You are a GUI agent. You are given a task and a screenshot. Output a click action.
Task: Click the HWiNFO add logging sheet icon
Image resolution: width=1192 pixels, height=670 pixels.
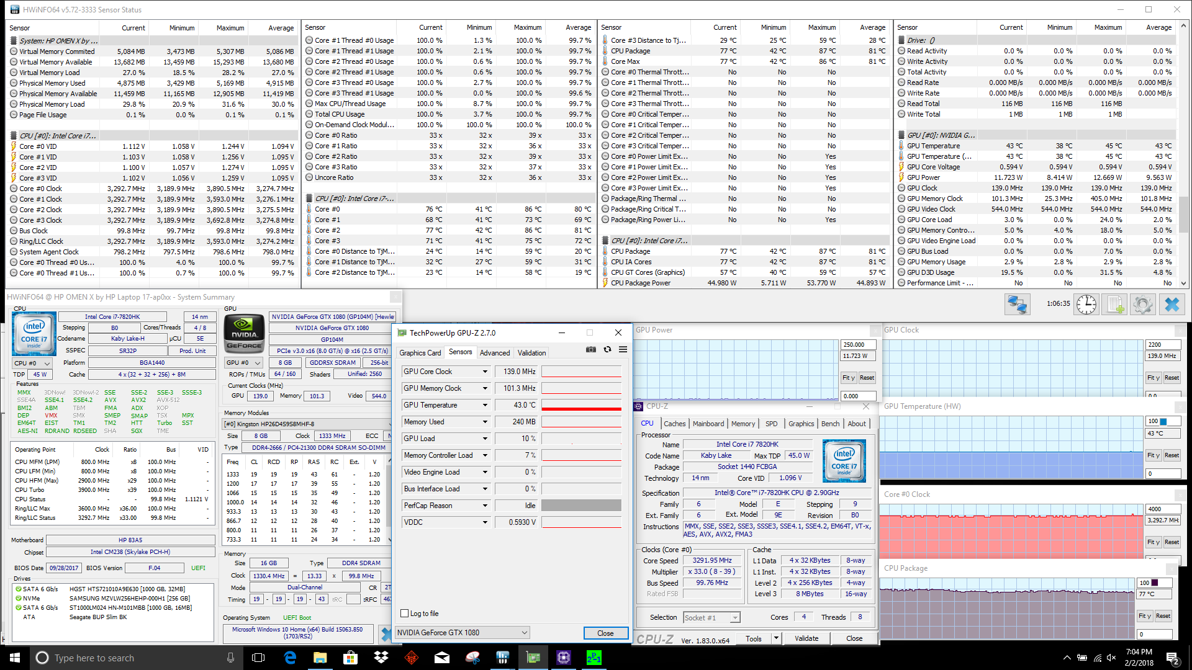coord(1115,305)
